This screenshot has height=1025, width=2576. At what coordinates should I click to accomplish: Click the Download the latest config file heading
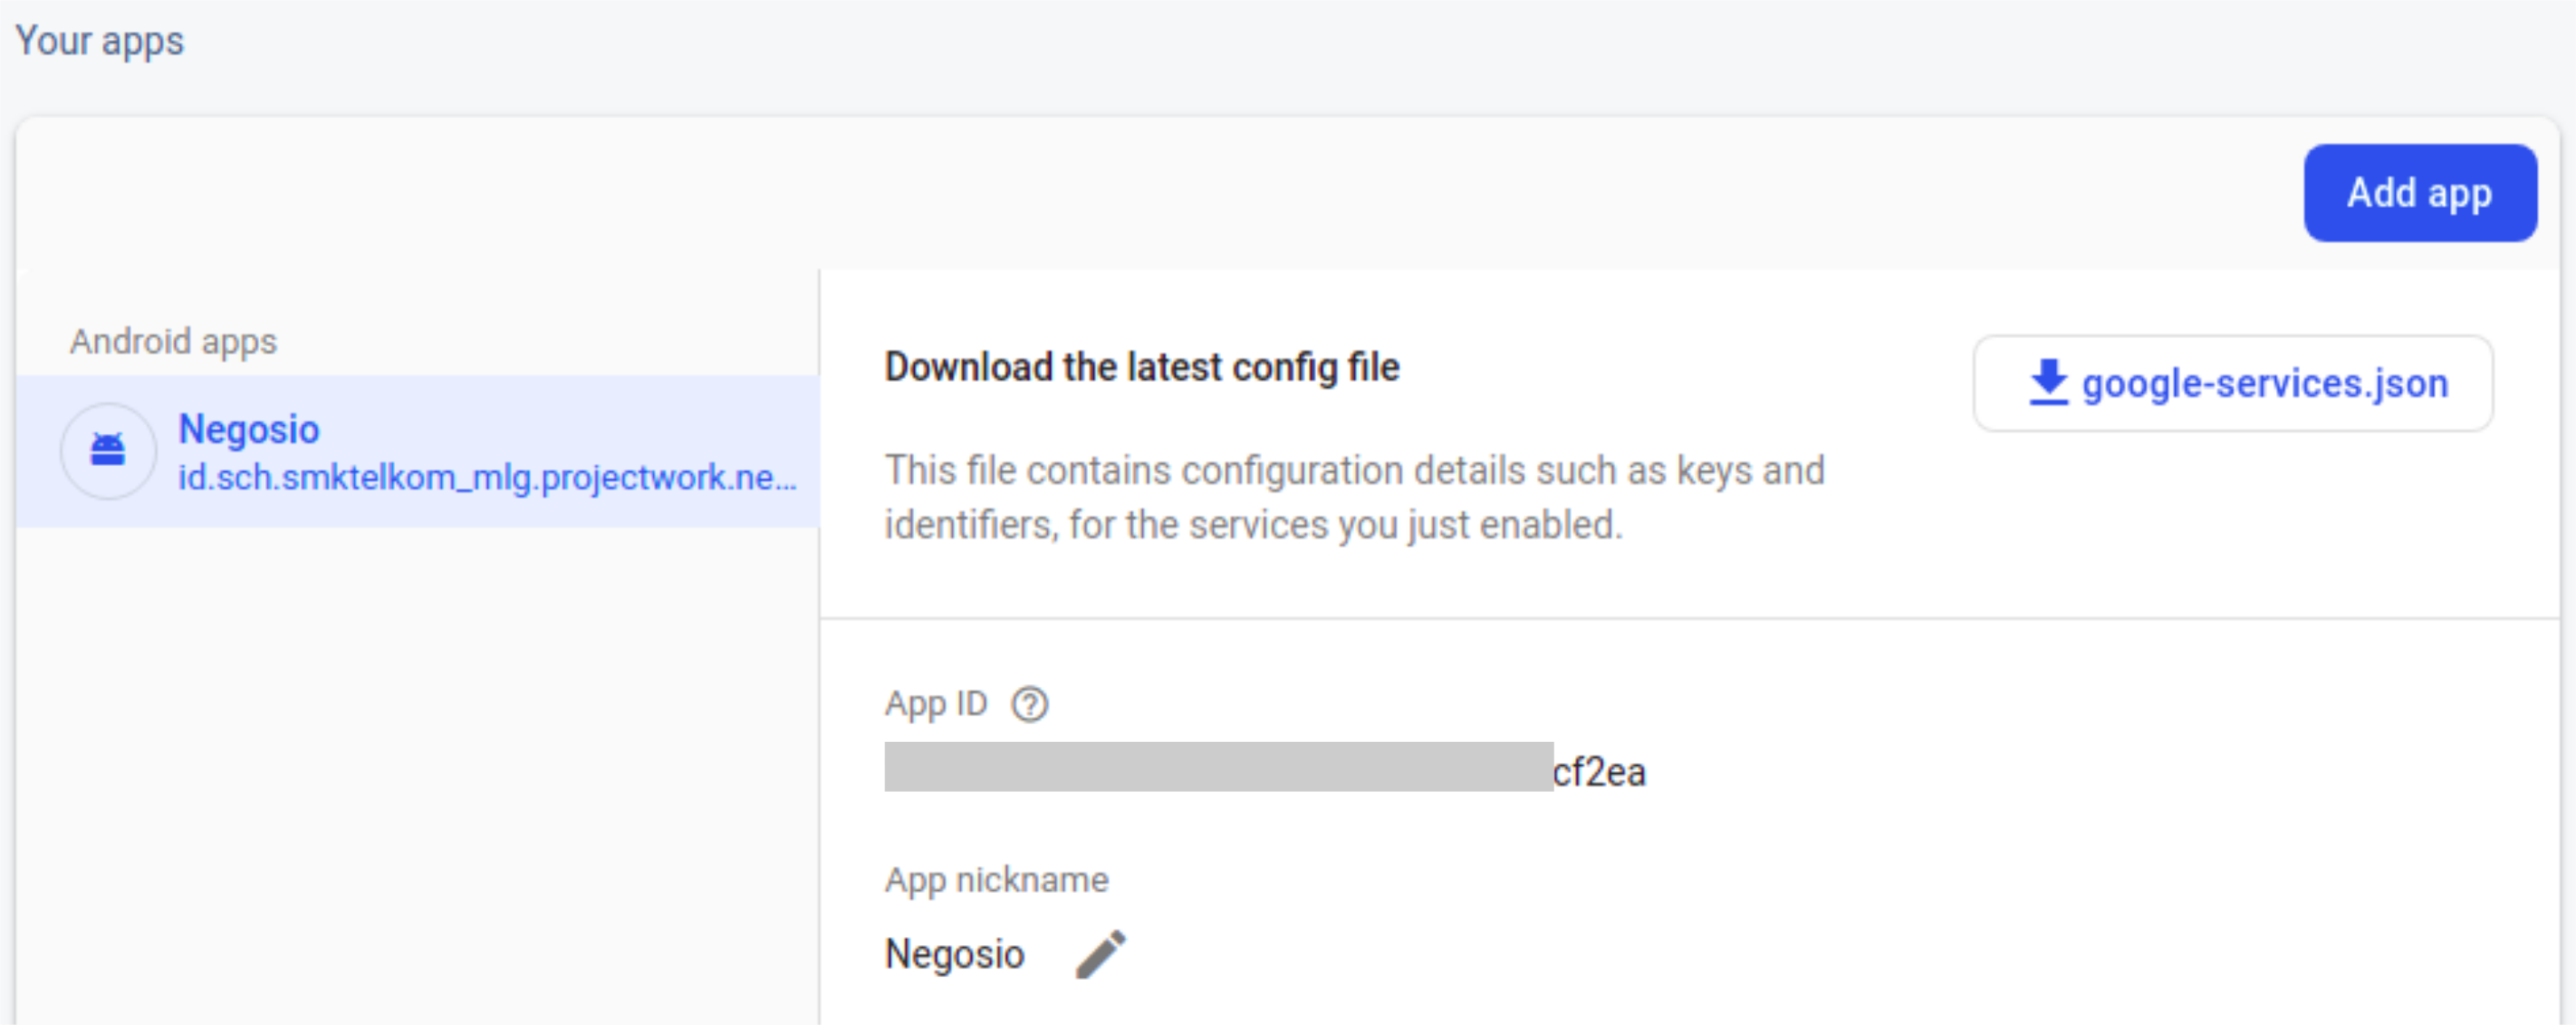click(1142, 367)
